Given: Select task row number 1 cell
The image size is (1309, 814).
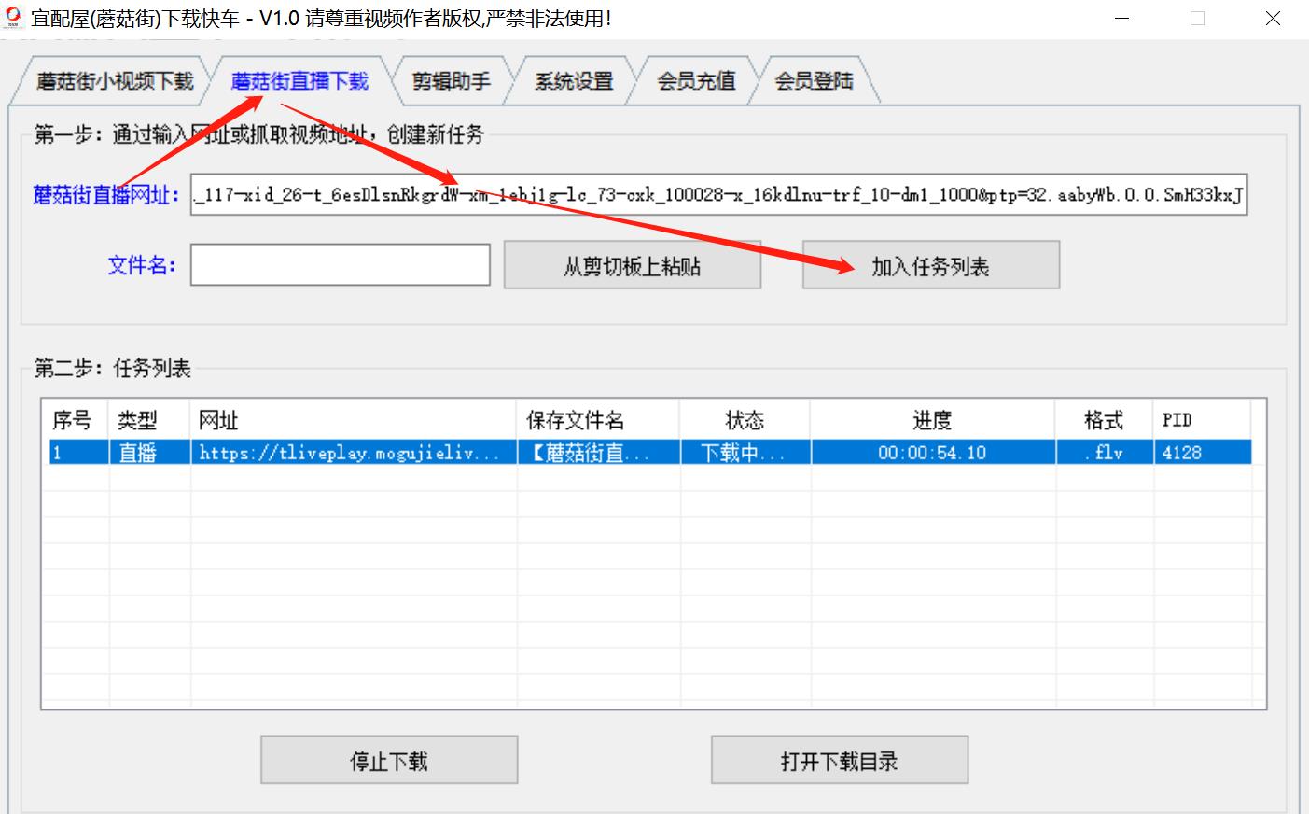Looking at the screenshot, I should click(78, 453).
